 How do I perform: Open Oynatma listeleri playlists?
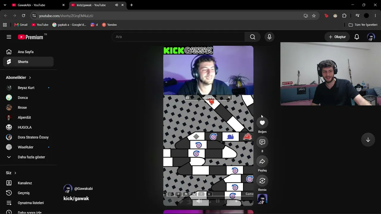[28, 203]
